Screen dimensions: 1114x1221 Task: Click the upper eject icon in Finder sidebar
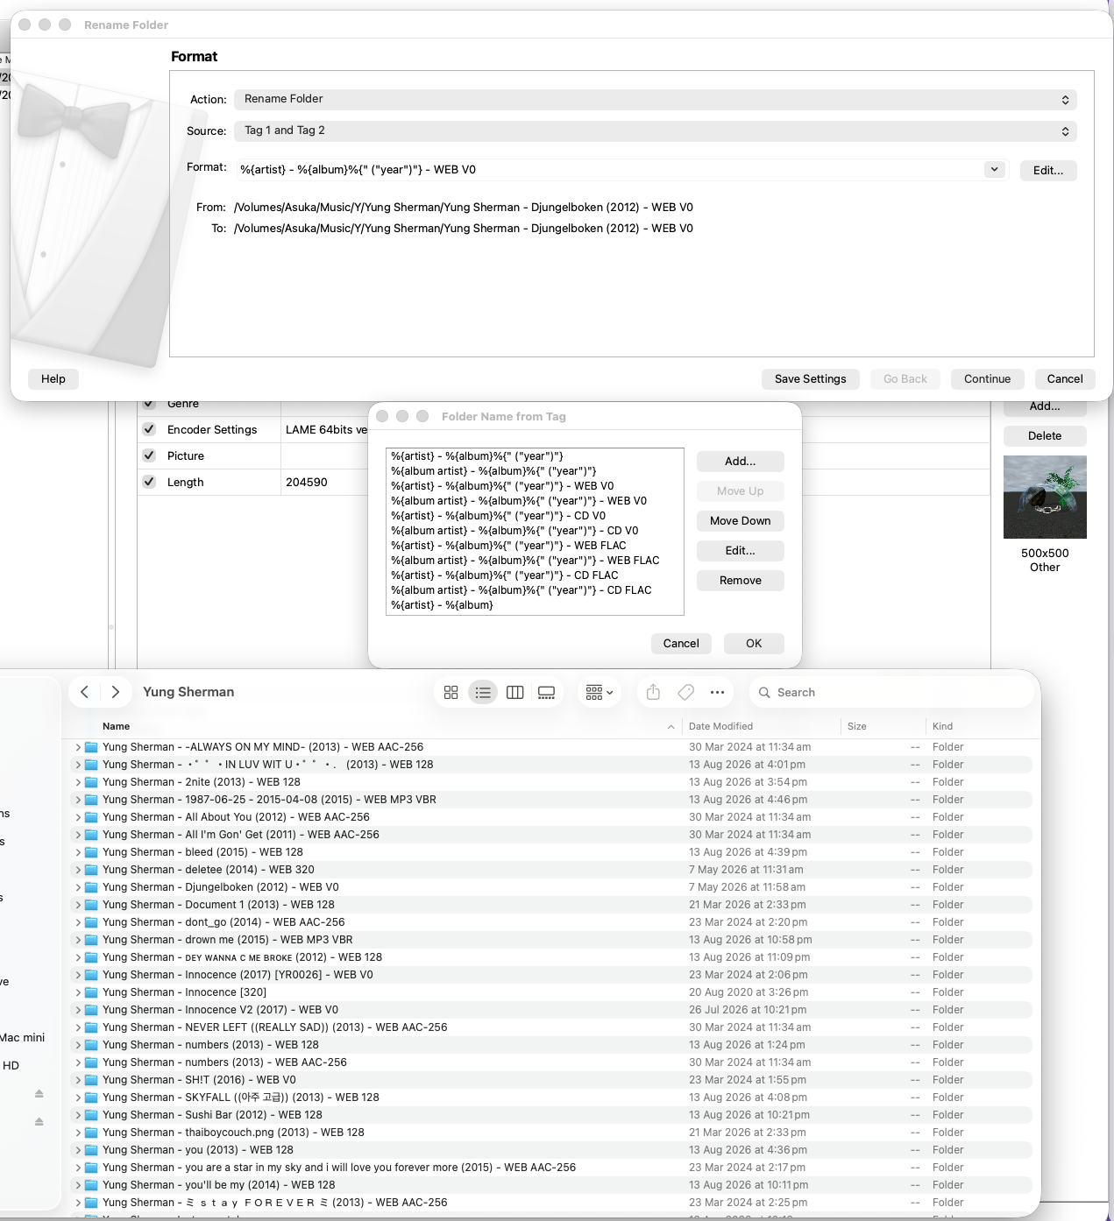click(39, 1093)
